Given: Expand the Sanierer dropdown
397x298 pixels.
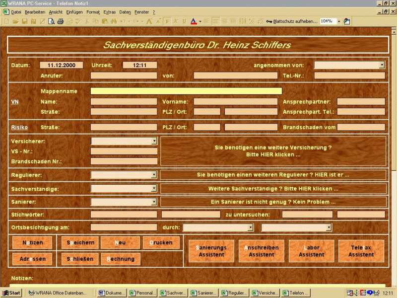Looking at the screenshot, I should [154, 202].
